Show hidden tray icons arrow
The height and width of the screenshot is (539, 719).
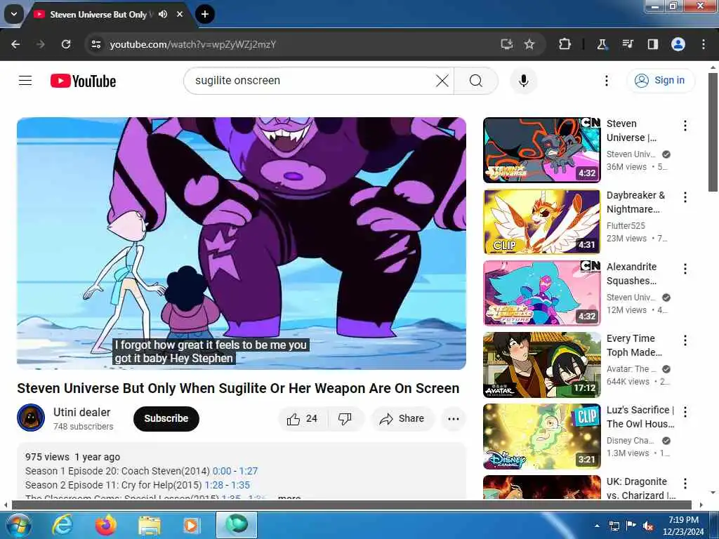coord(597,526)
